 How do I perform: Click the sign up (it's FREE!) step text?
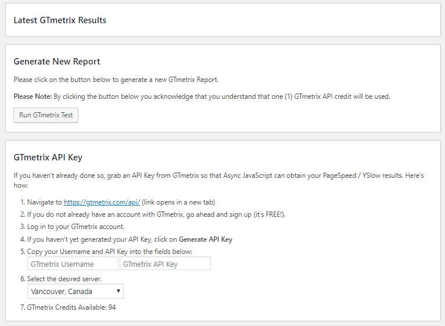(156, 214)
